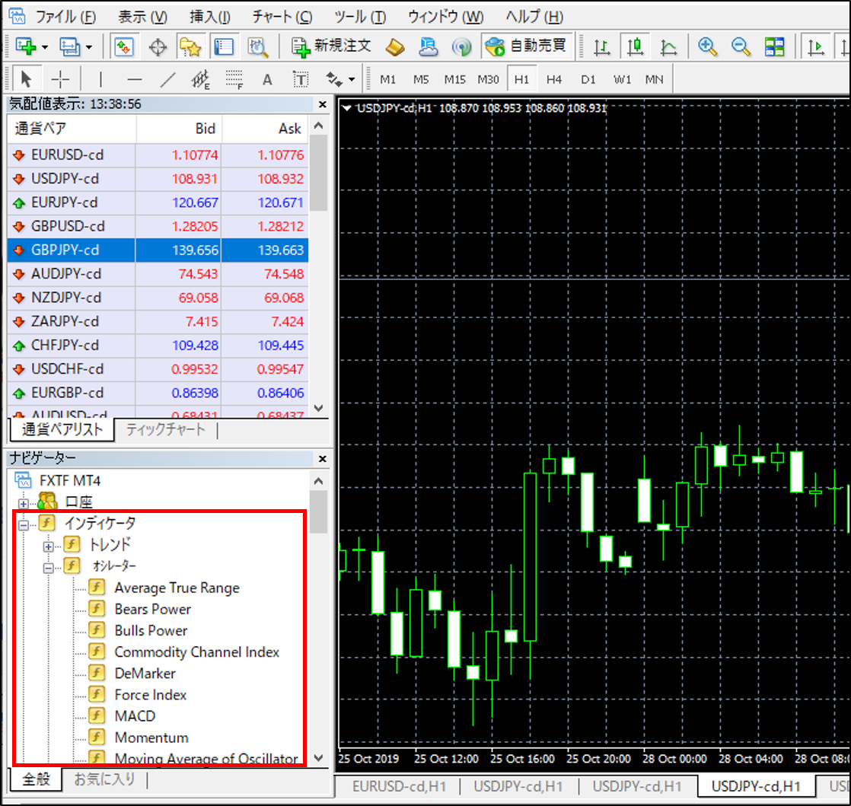The width and height of the screenshot is (851, 806).
Task: Toggle the Terminal window icon
Action: [x=224, y=47]
